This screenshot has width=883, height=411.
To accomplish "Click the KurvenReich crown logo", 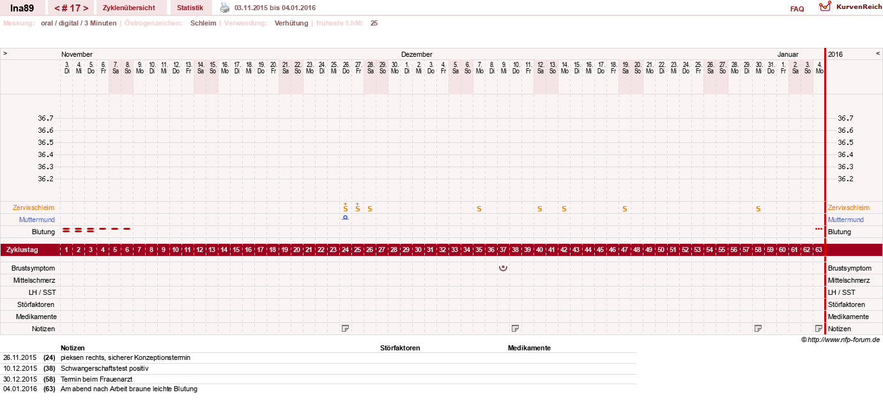I will (x=825, y=7).
